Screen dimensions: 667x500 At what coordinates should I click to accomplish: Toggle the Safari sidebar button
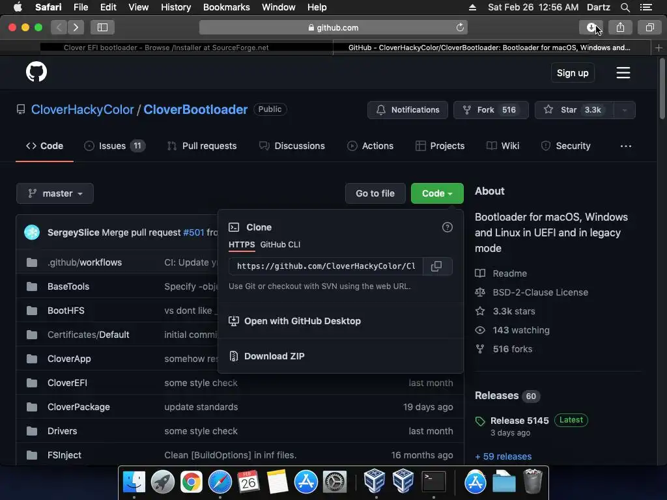click(x=102, y=27)
